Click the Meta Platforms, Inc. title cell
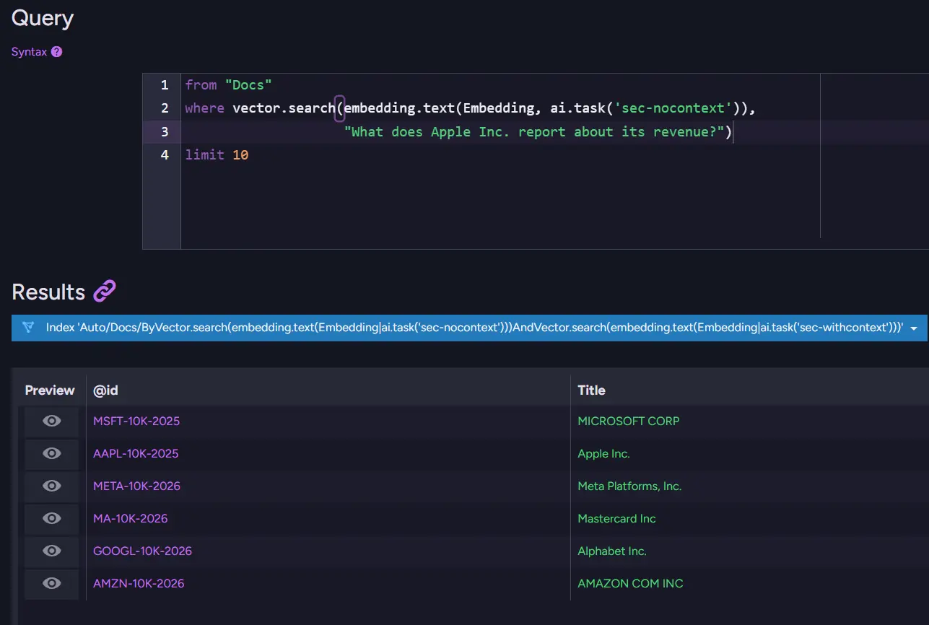Screen dimensions: 929x625 (x=629, y=486)
